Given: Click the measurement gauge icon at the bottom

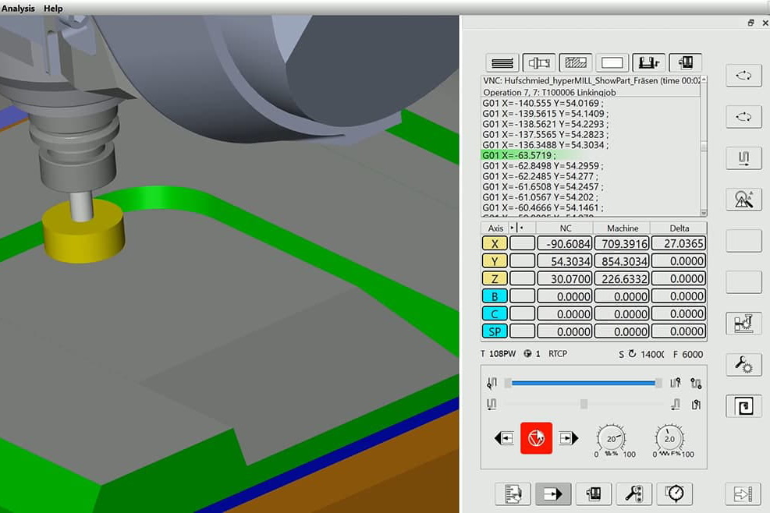Looking at the screenshot, I should click(674, 494).
